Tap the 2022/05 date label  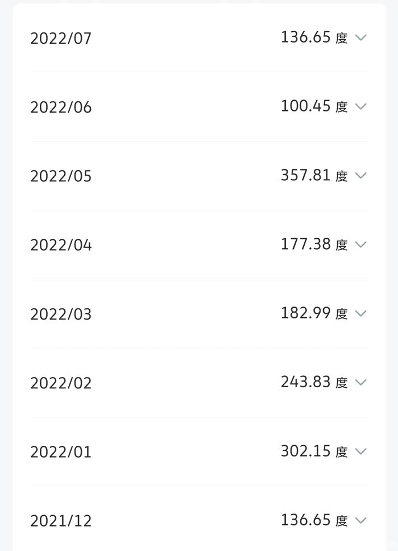pos(61,176)
